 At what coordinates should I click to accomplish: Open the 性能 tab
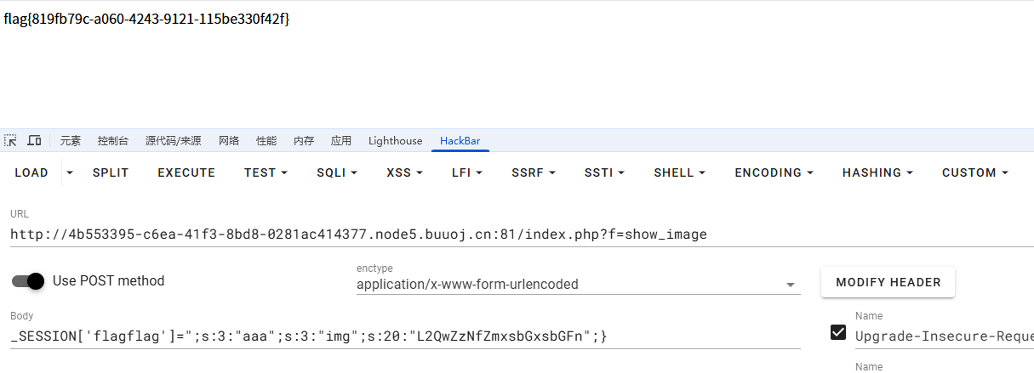(x=266, y=141)
